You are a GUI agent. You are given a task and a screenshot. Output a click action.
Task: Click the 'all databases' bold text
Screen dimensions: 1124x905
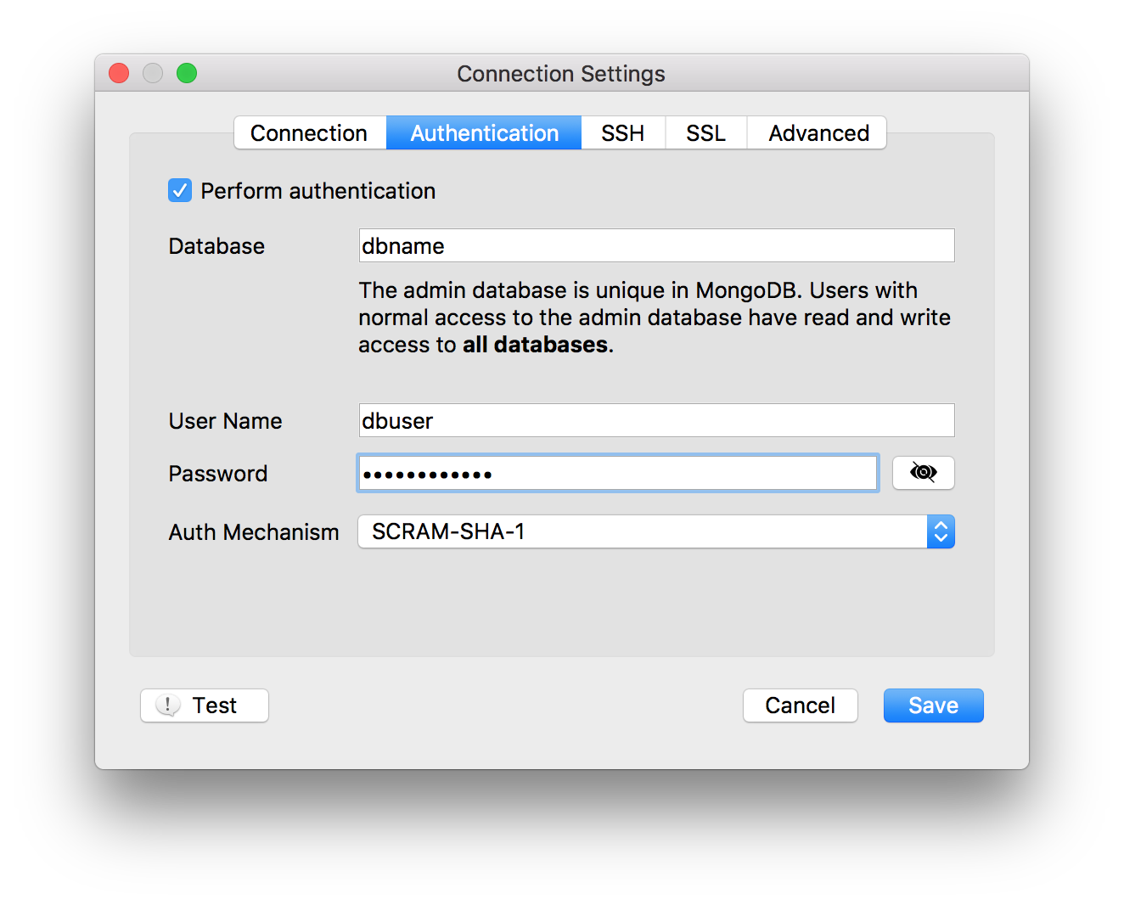[535, 345]
